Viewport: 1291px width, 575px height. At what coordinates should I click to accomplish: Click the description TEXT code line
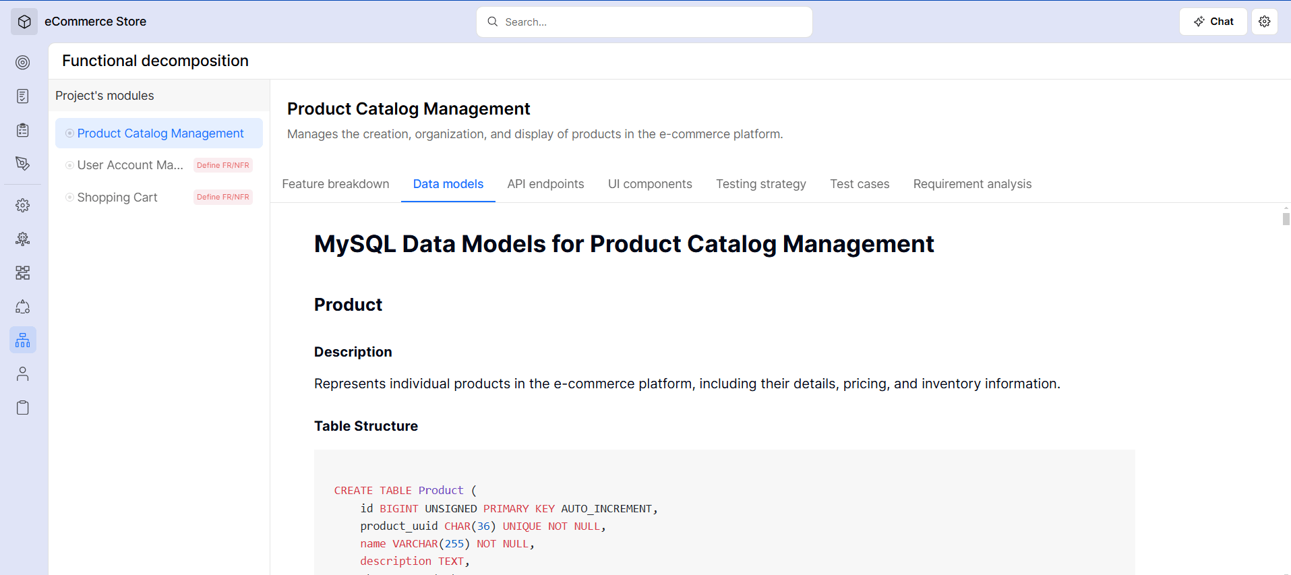click(x=415, y=562)
